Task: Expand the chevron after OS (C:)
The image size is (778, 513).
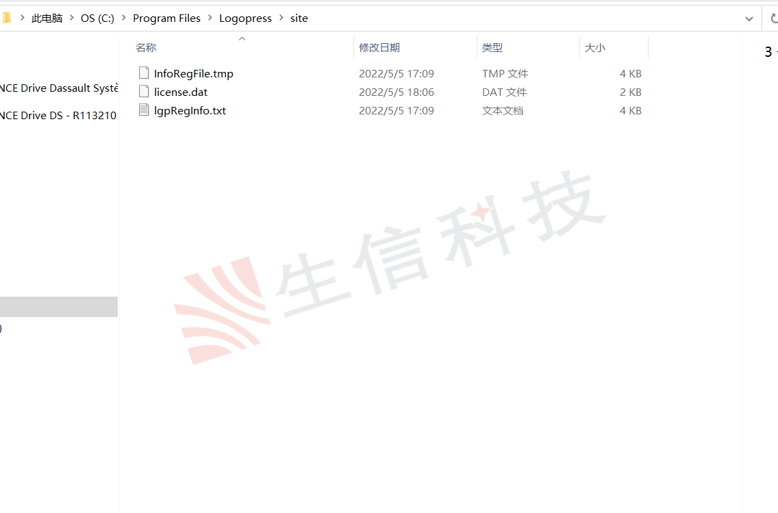Action: (x=123, y=18)
